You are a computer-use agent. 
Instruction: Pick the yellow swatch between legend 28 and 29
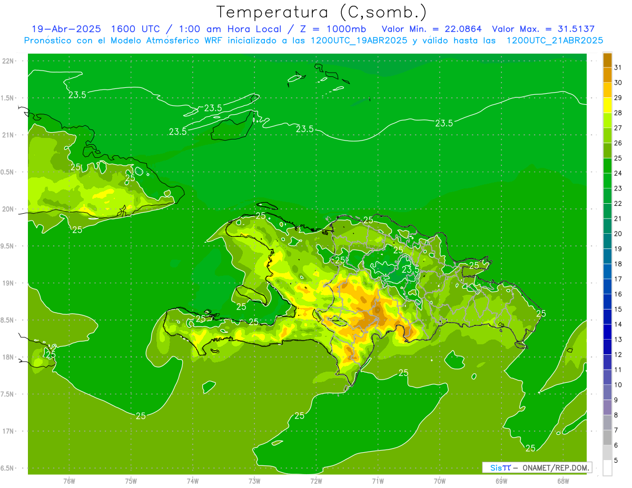pos(607,105)
